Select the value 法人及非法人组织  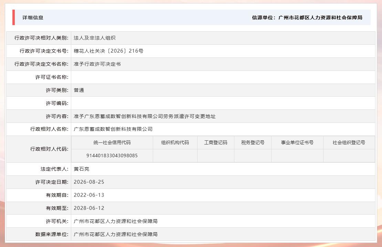point(95,38)
